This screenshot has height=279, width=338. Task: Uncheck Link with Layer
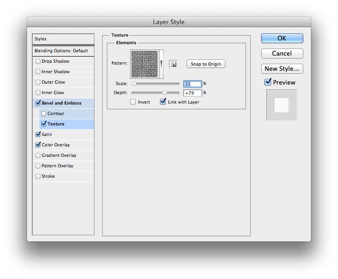pyautogui.click(x=163, y=101)
